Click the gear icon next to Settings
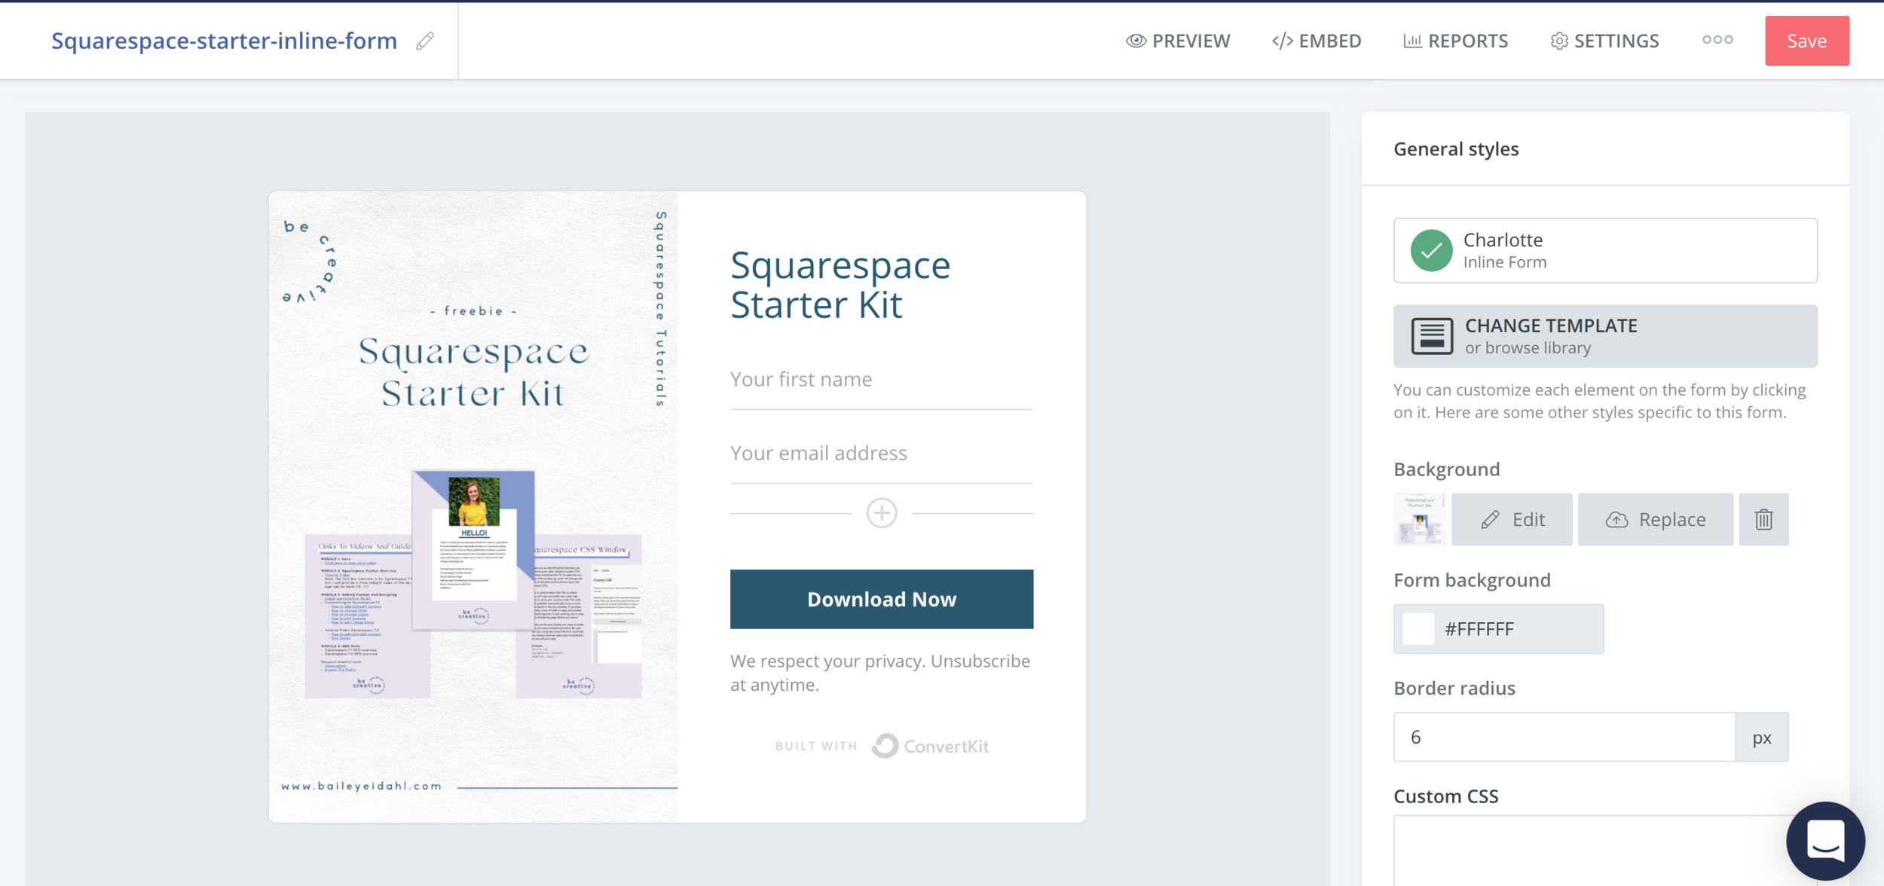The image size is (1884, 886). click(1559, 41)
